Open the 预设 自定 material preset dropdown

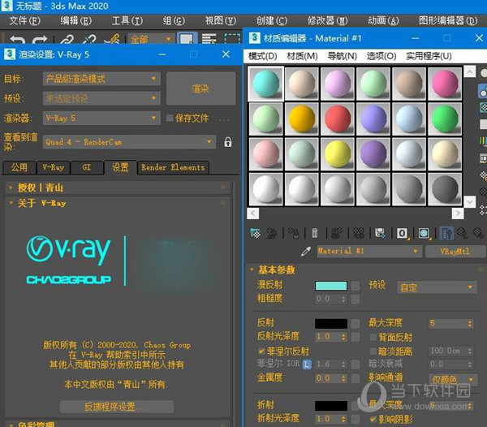(437, 287)
